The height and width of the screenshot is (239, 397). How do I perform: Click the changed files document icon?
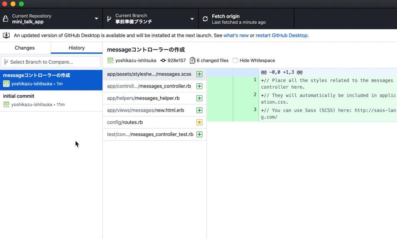tap(192, 60)
